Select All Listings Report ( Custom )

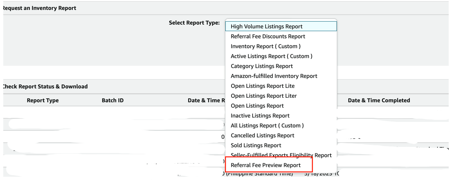(x=281, y=125)
